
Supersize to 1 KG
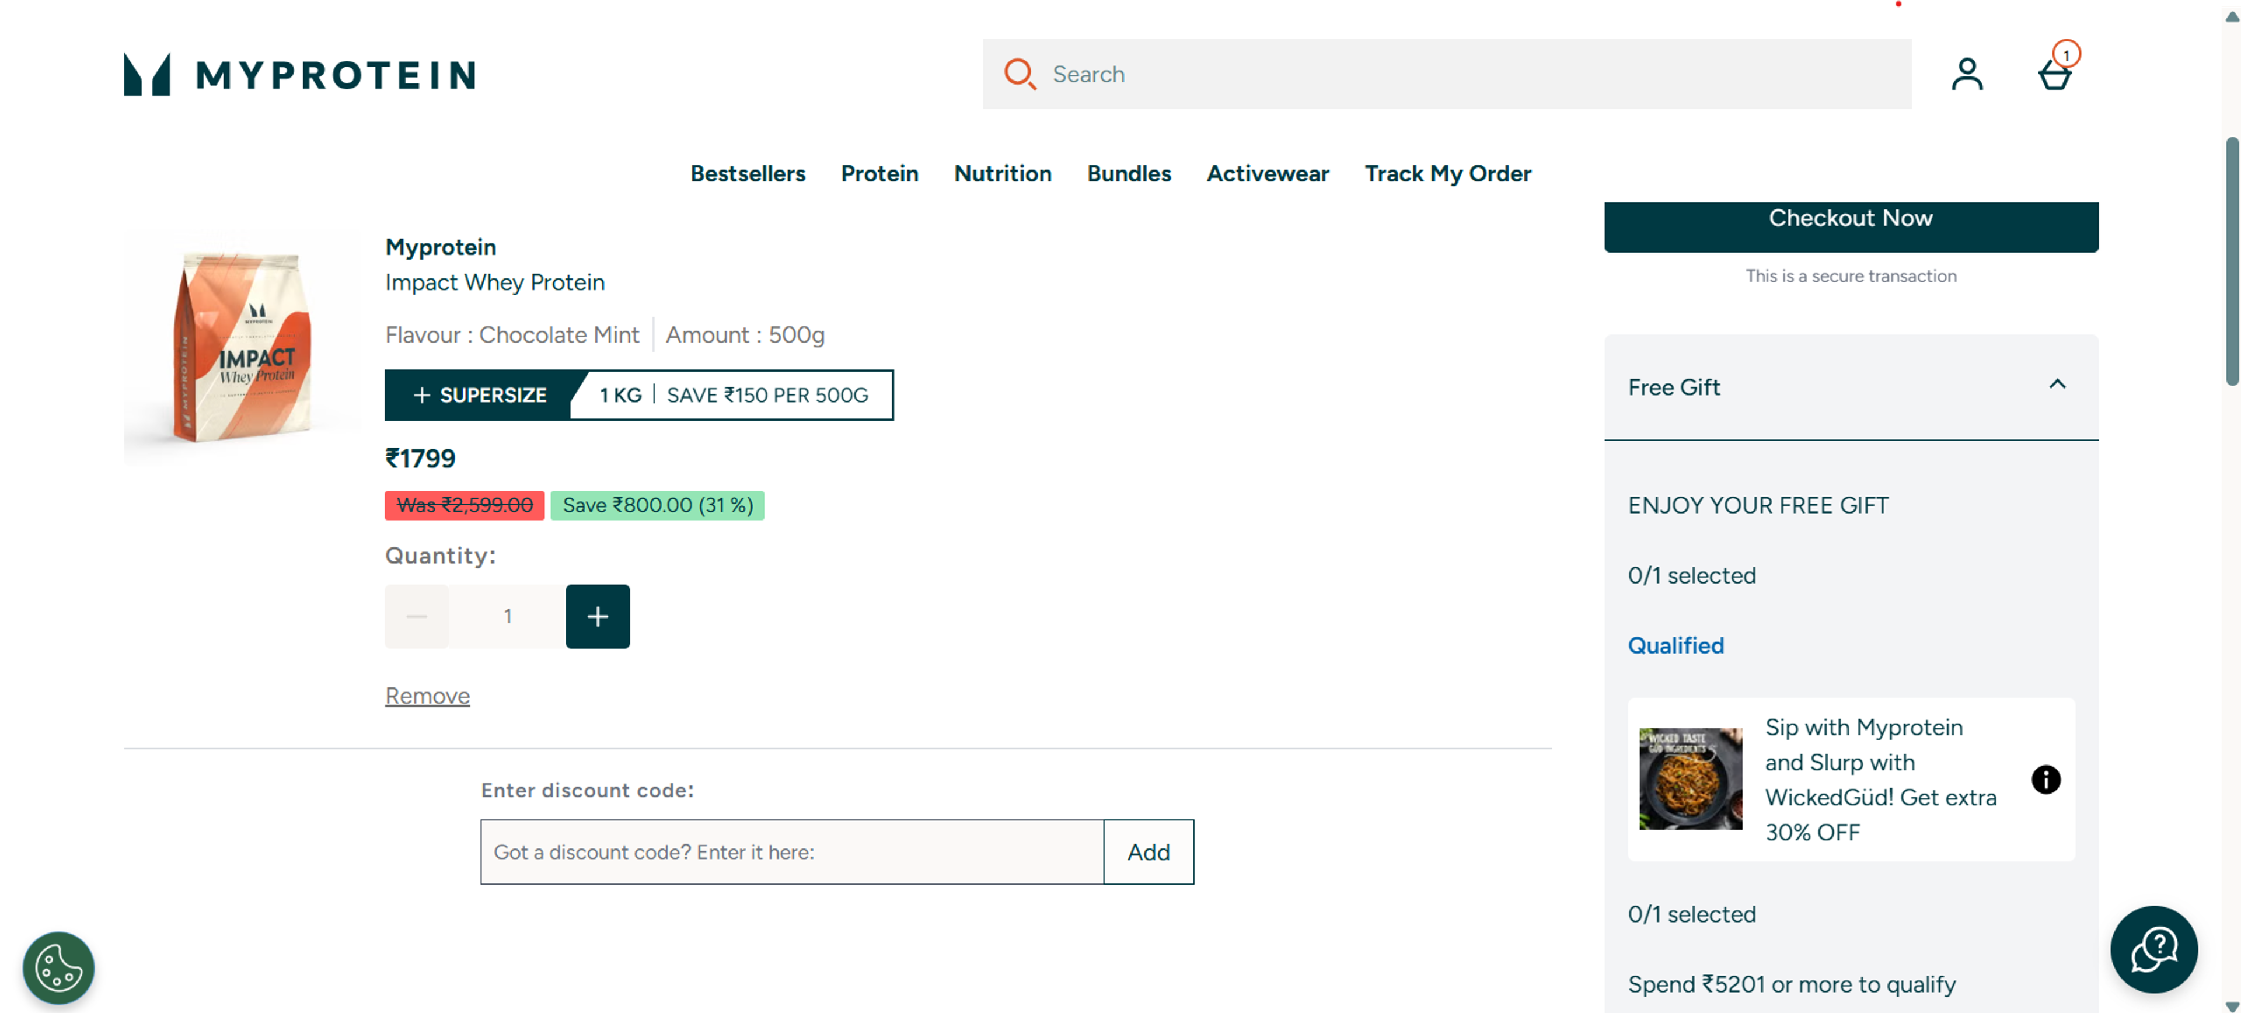[638, 395]
